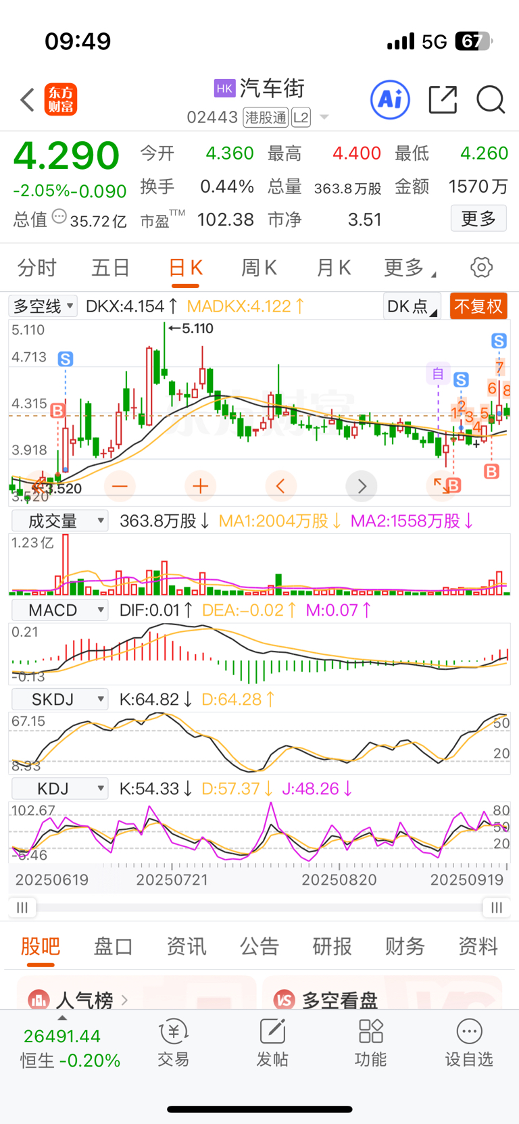Open the 多空线 indicator dropdown
519x1124 pixels.
click(43, 306)
